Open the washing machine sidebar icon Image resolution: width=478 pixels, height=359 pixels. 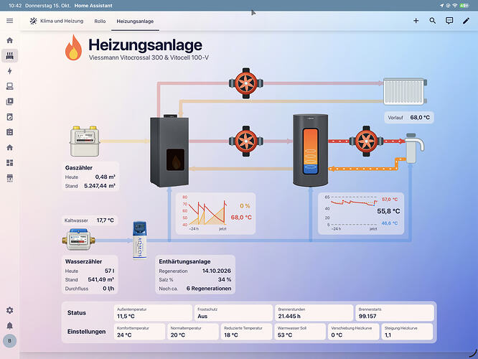pos(10,117)
